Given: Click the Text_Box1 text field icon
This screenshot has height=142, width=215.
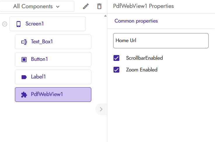Looking at the screenshot, I should [x=24, y=42].
